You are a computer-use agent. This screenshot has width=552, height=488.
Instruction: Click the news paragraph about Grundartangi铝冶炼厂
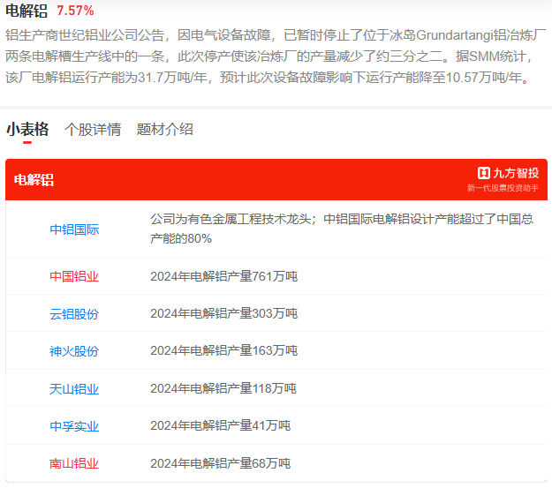276,56
